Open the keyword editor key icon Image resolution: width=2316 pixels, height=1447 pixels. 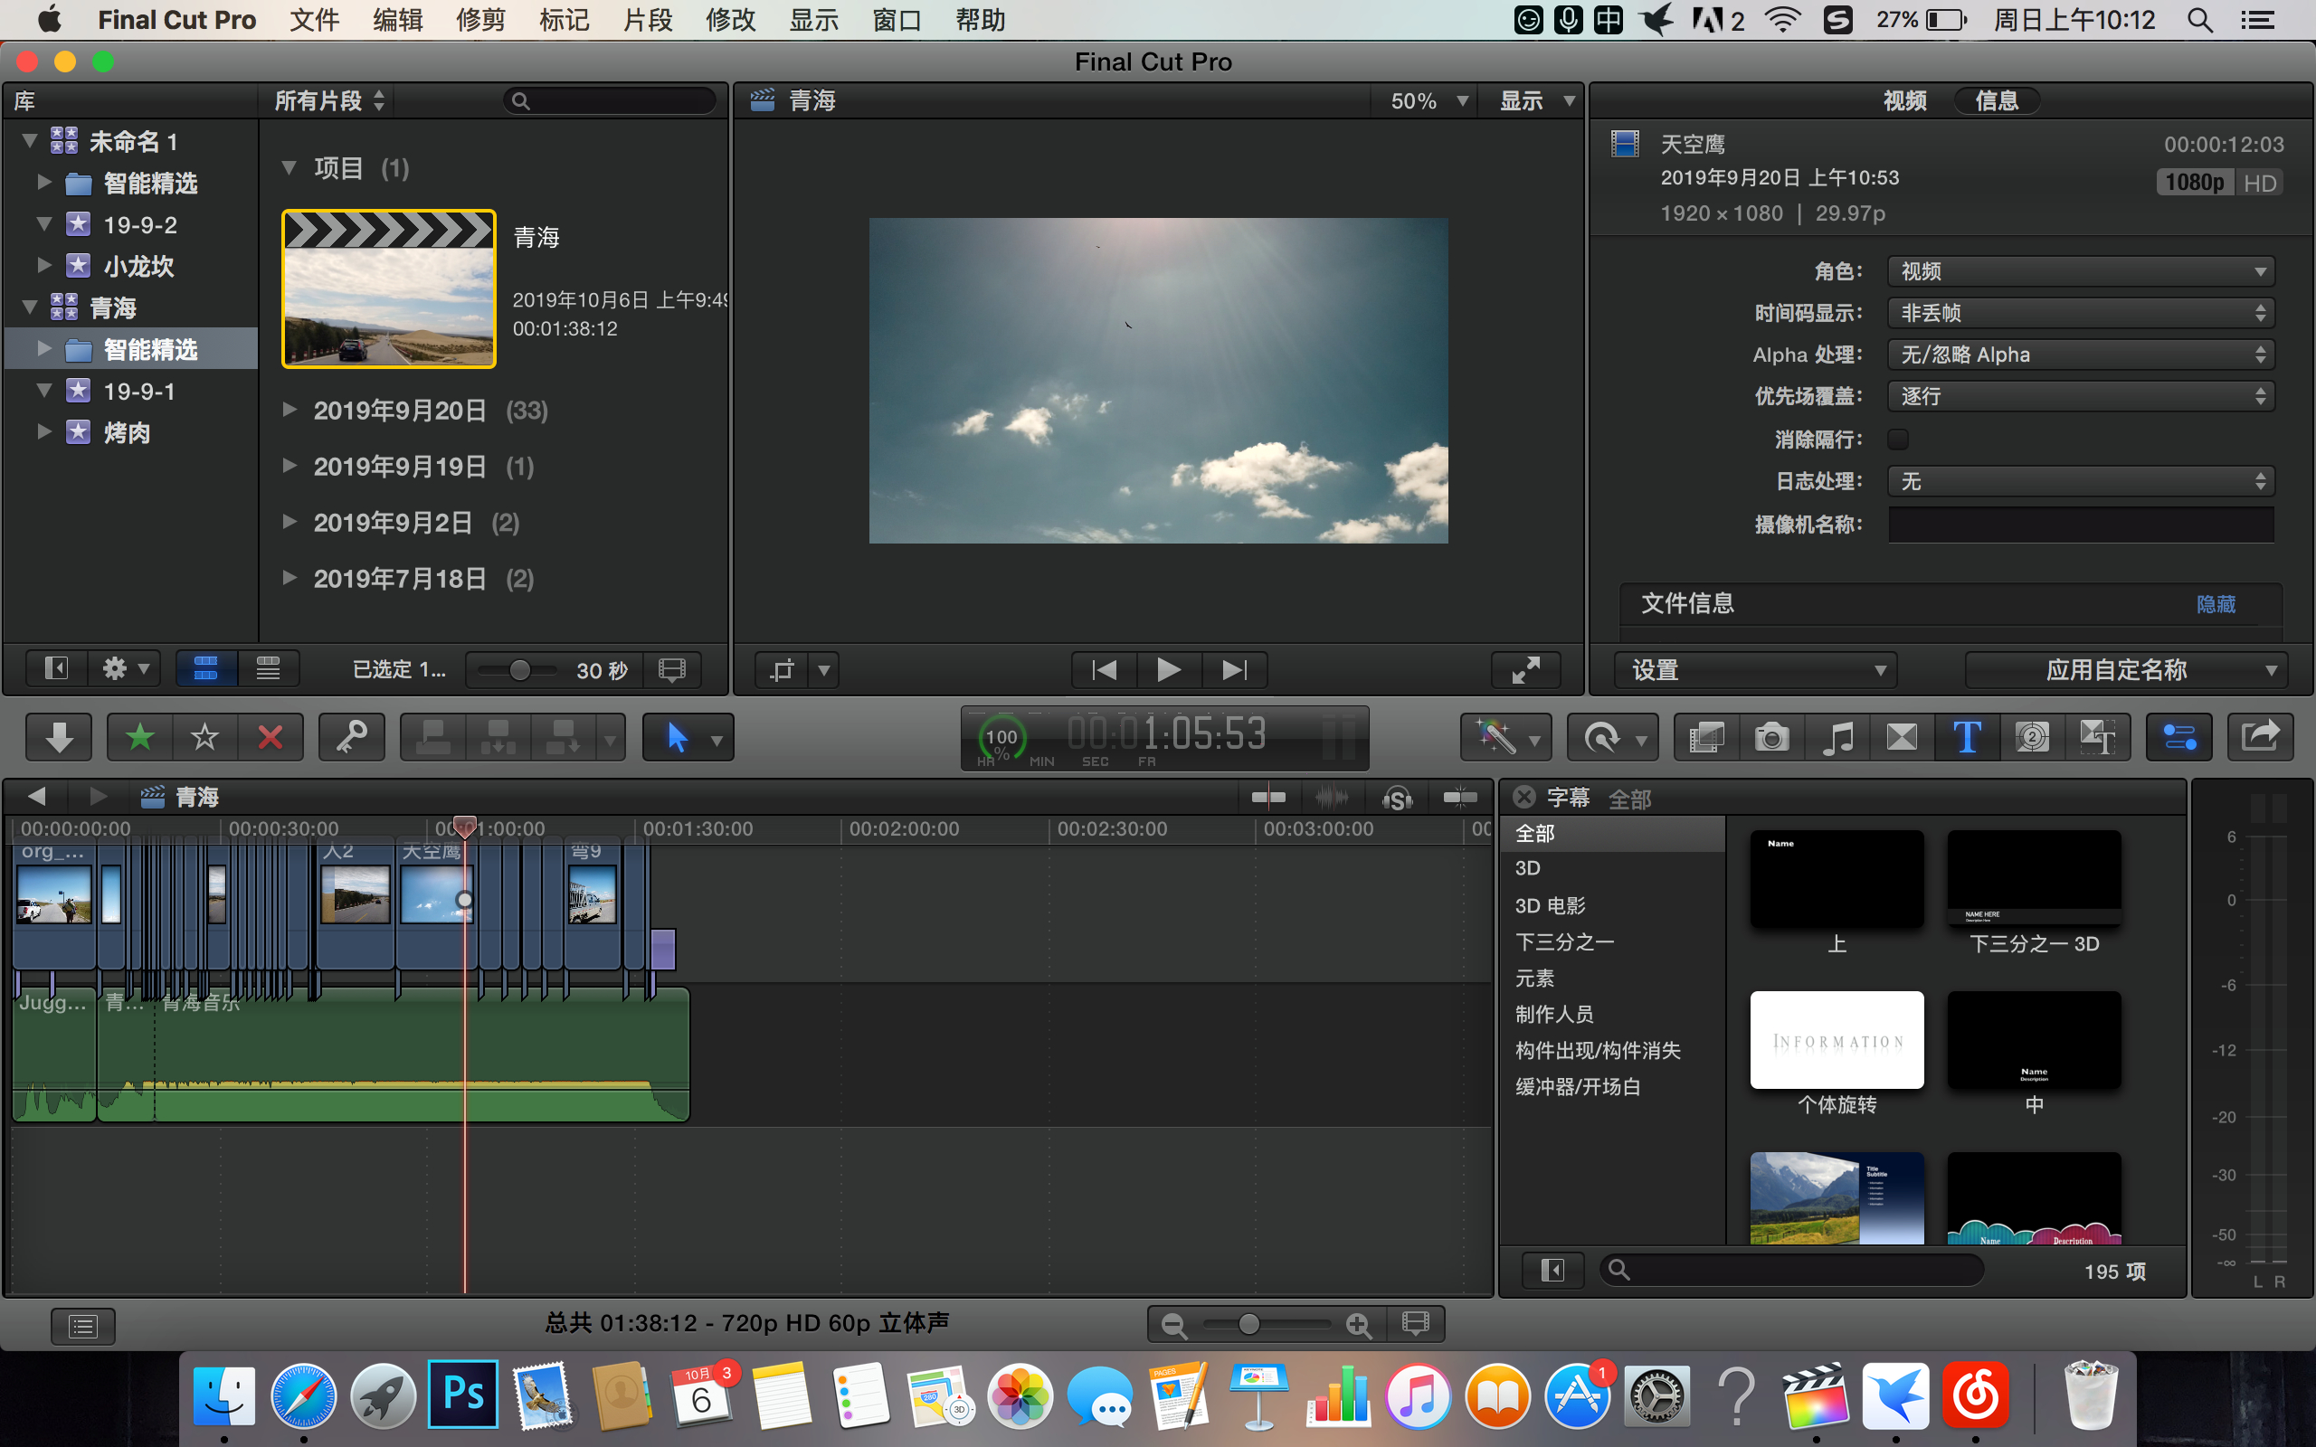point(351,737)
